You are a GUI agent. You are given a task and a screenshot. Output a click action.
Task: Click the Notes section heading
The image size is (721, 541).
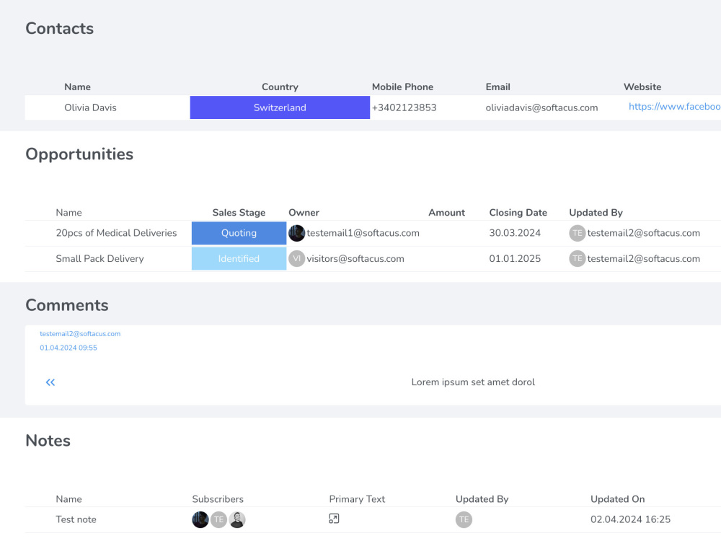[48, 441]
